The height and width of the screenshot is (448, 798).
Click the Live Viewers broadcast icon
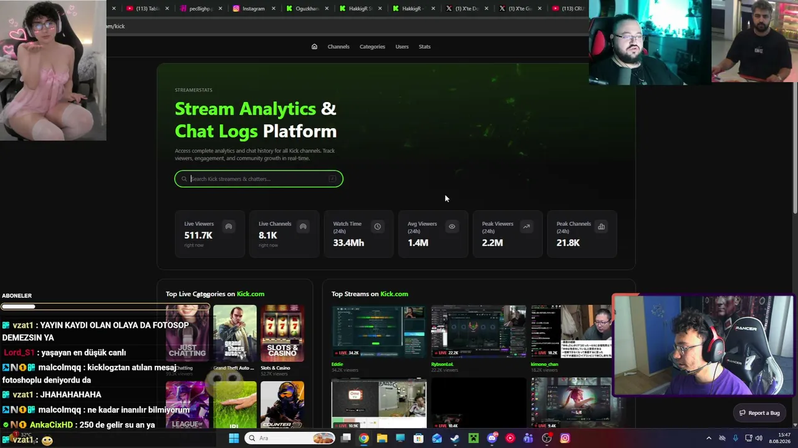click(x=229, y=226)
